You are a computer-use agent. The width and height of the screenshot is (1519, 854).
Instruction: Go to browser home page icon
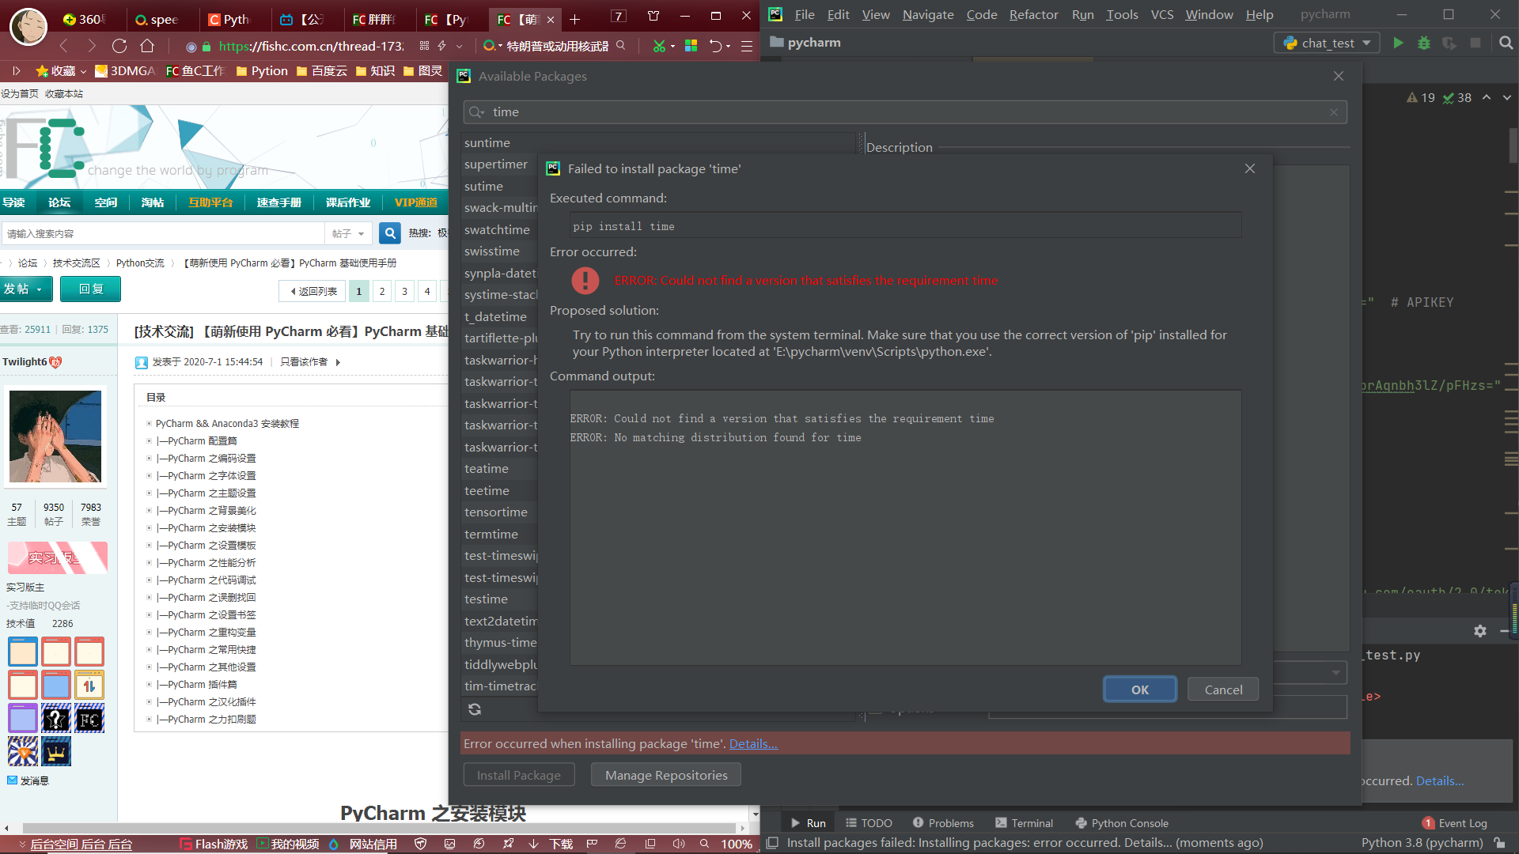pos(147,46)
